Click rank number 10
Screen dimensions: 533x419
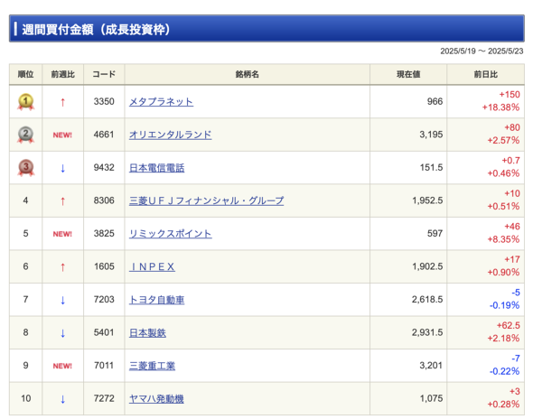[x=26, y=398]
